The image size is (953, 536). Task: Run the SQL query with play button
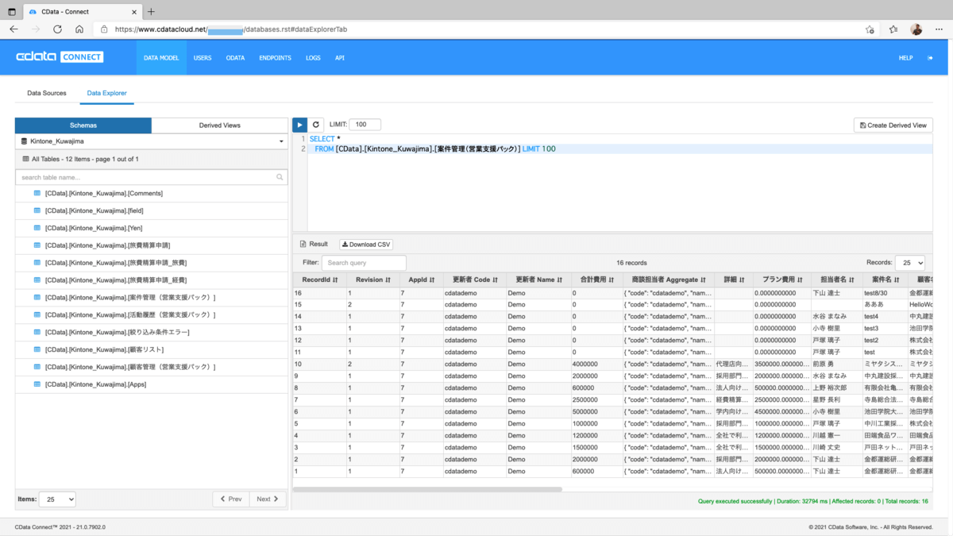click(299, 125)
